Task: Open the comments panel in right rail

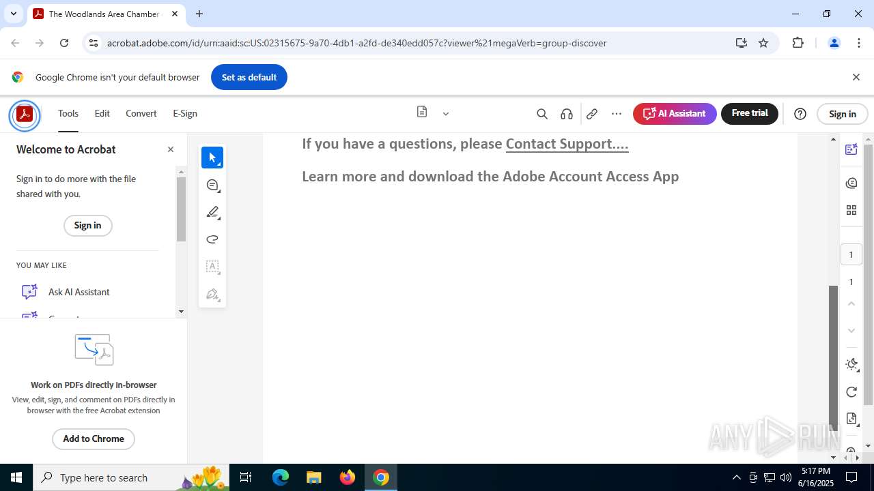Action: (851, 183)
